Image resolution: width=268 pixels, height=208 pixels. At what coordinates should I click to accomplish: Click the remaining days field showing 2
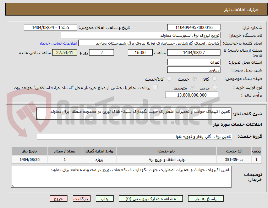tap(102, 52)
